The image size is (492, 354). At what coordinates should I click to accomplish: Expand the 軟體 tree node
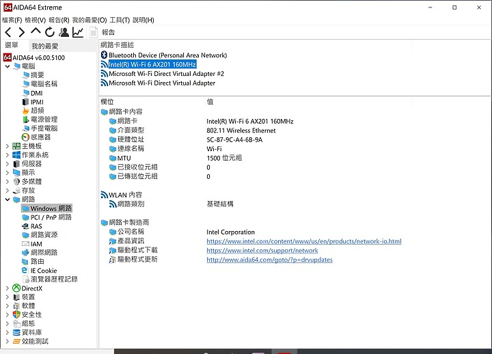tap(8, 305)
